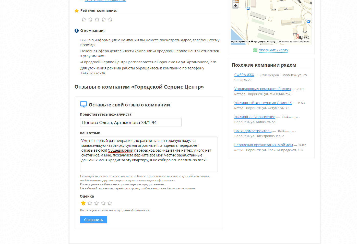Set review rating to three stars
Image resolution: width=357 pixels, height=244 pixels.
coord(97,203)
